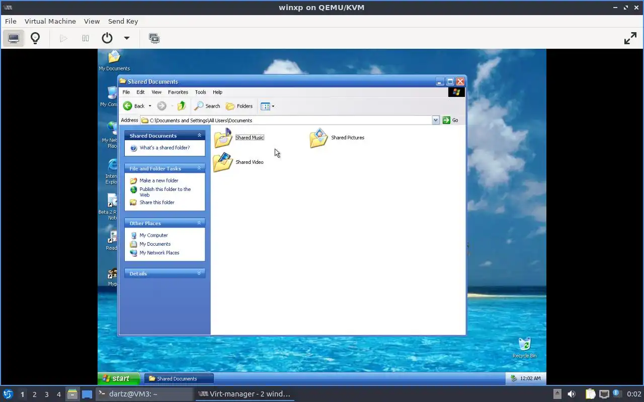Click the Up folder icon
This screenshot has width=644, height=402.
[x=182, y=106]
